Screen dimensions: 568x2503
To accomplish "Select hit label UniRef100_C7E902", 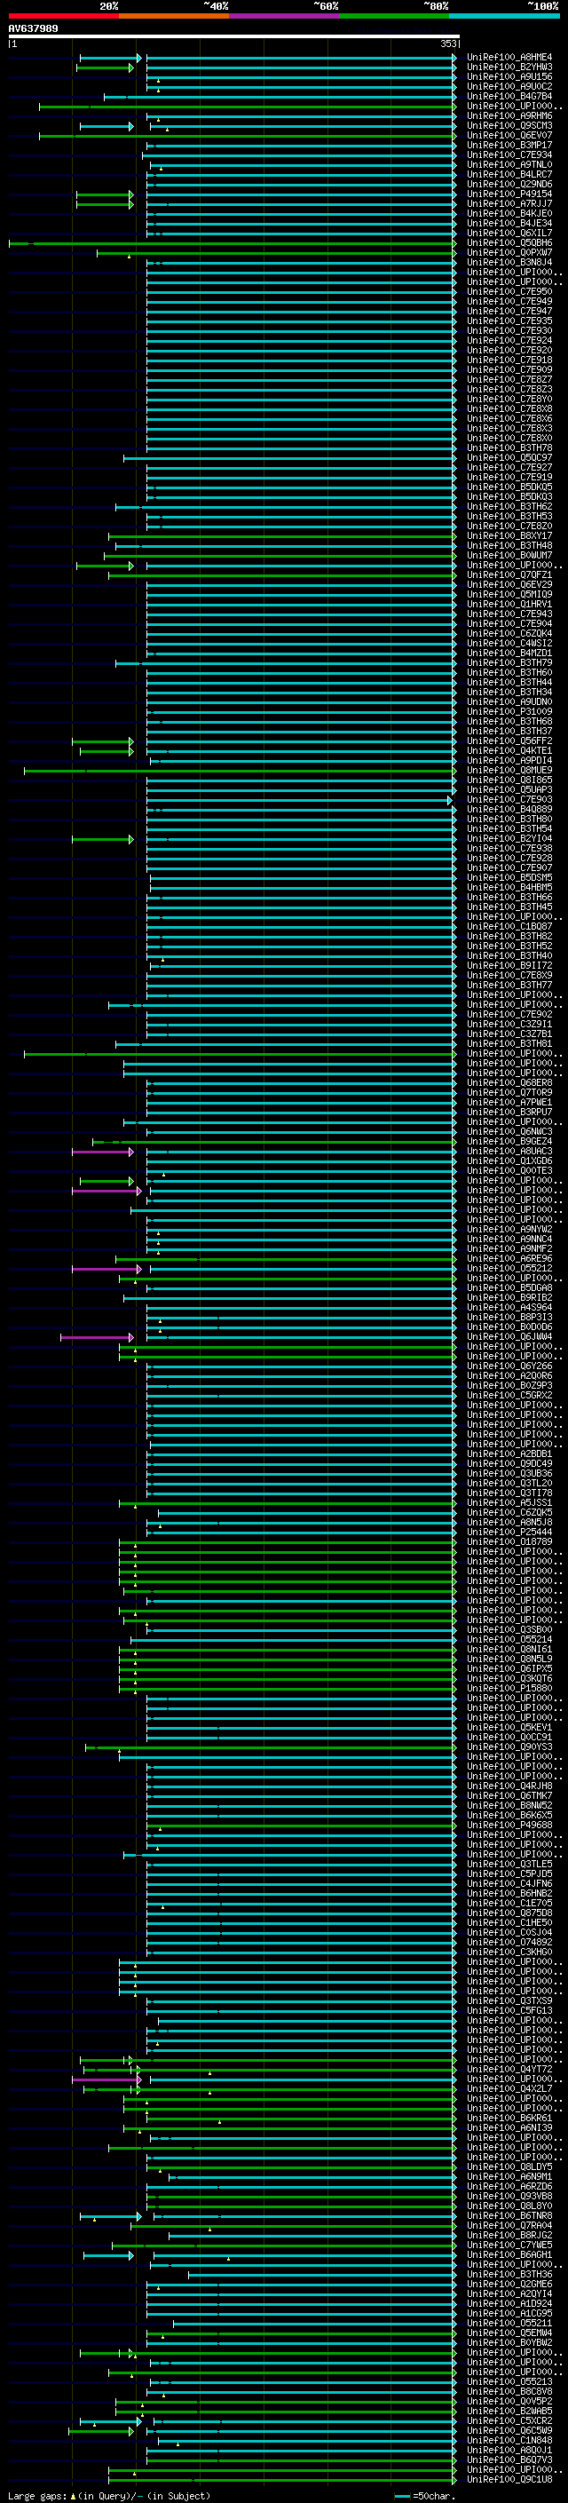I will [509, 1014].
